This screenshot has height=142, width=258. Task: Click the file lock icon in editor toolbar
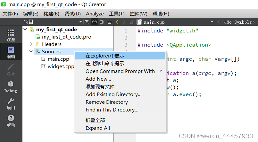click(x=132, y=22)
